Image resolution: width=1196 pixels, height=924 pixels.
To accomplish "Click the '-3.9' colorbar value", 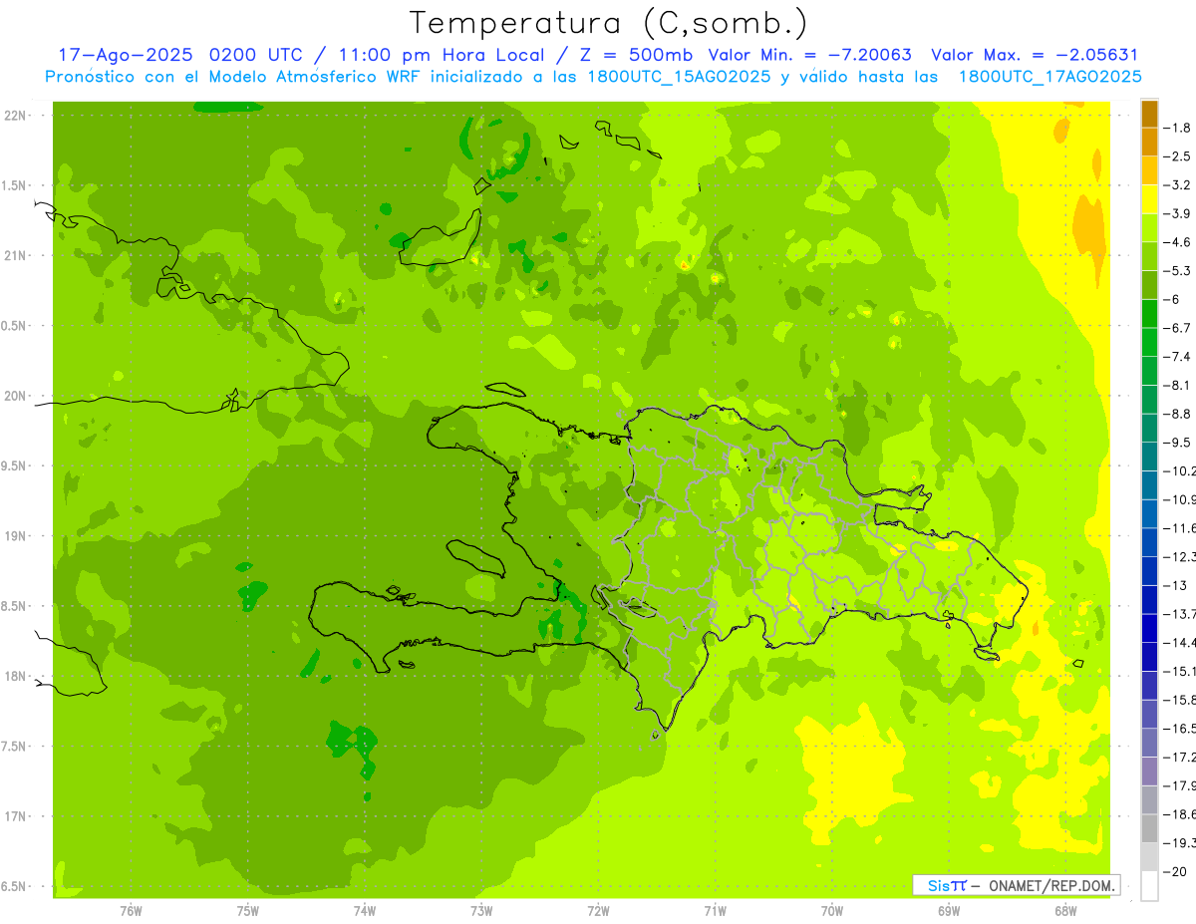I will tap(1179, 213).
